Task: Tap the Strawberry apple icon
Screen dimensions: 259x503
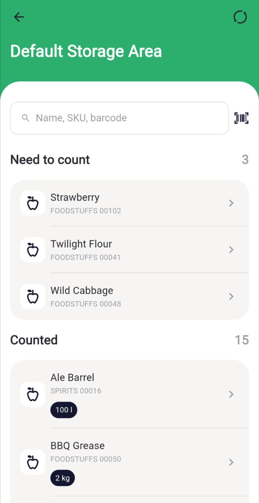Action: coord(33,203)
